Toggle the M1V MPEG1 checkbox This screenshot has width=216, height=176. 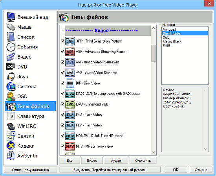[x=62, y=146]
